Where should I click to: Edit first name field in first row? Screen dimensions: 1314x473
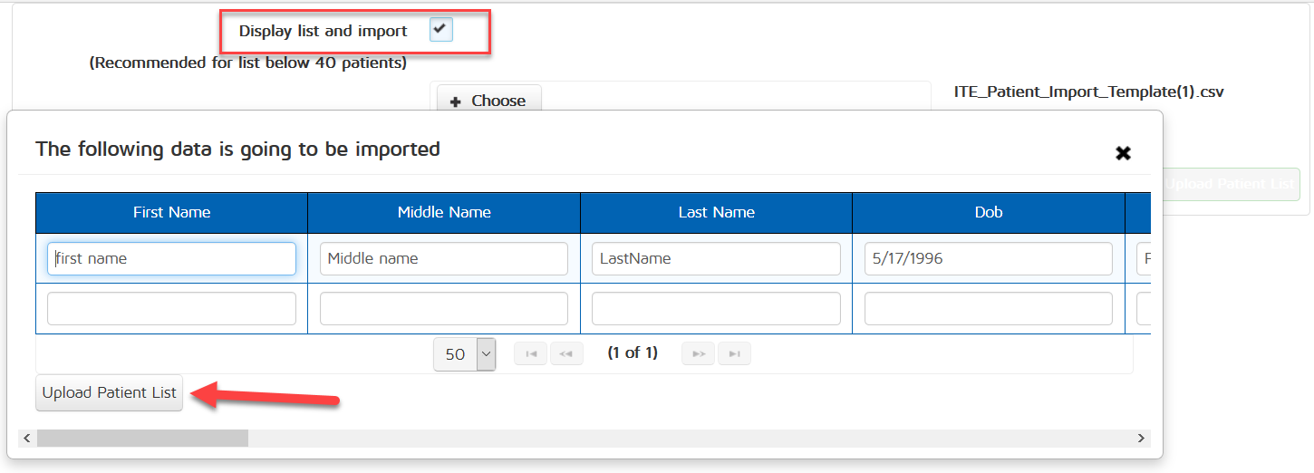coord(171,258)
